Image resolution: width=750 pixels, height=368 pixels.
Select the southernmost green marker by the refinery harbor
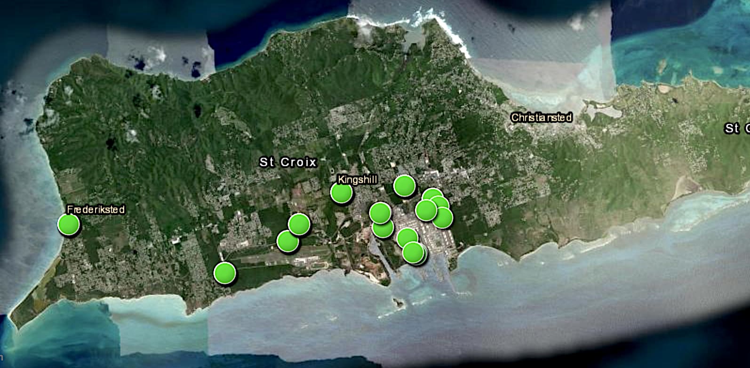(x=413, y=253)
